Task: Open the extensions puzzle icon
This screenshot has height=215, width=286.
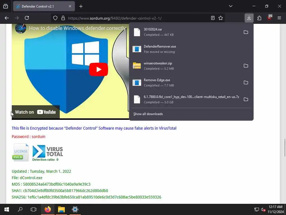Action: click(259, 18)
